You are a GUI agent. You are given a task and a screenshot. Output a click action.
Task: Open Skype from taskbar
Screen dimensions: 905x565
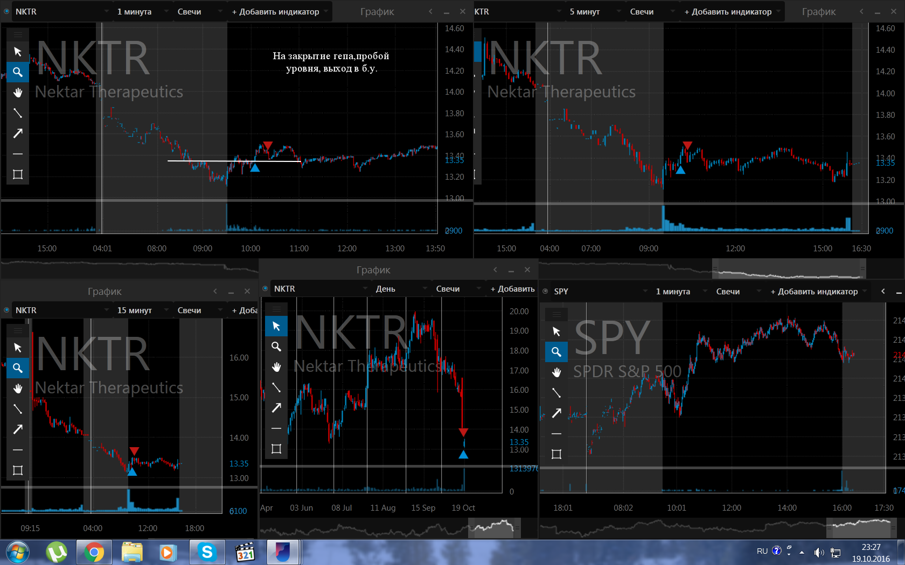[x=207, y=552]
